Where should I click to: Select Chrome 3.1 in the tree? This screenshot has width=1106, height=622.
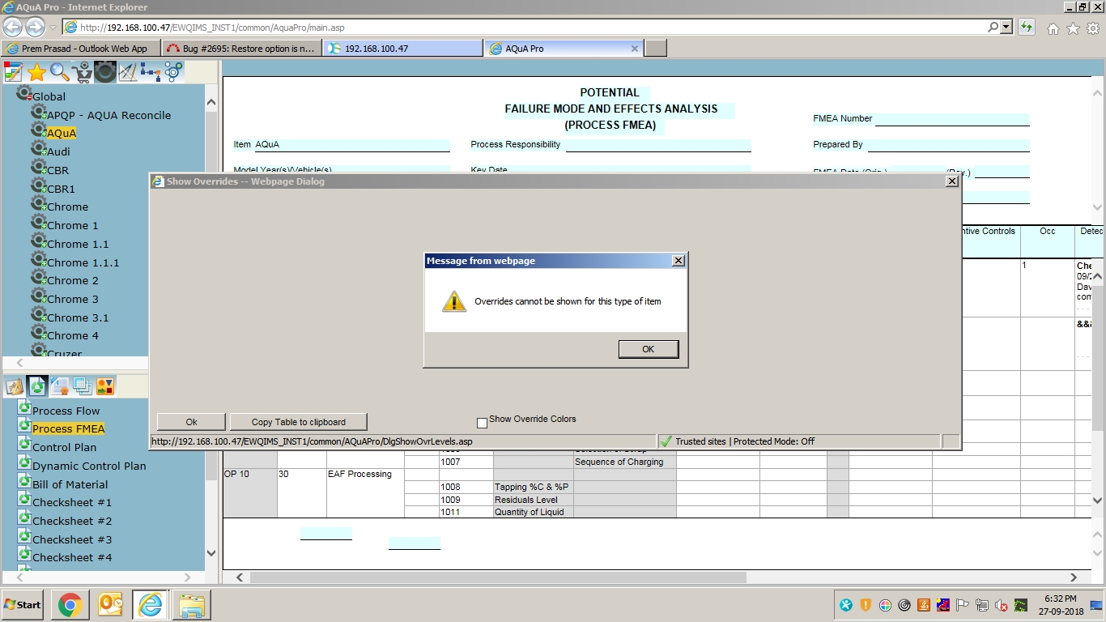tap(78, 317)
